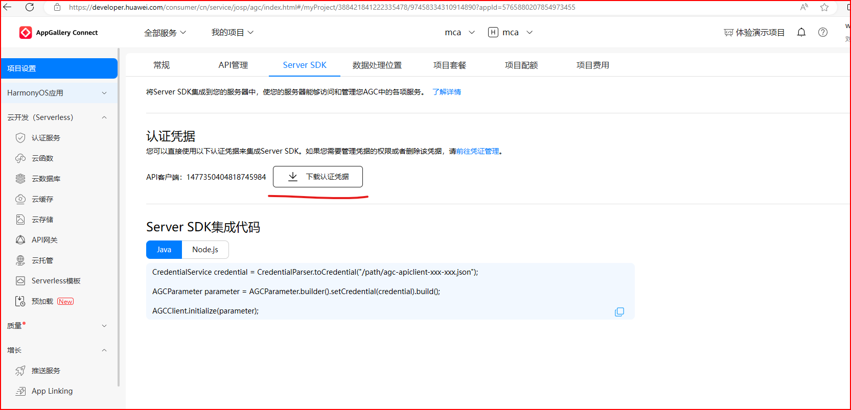Switch to the API管理 tab
Image resolution: width=851 pixels, height=410 pixels.
pos(233,65)
